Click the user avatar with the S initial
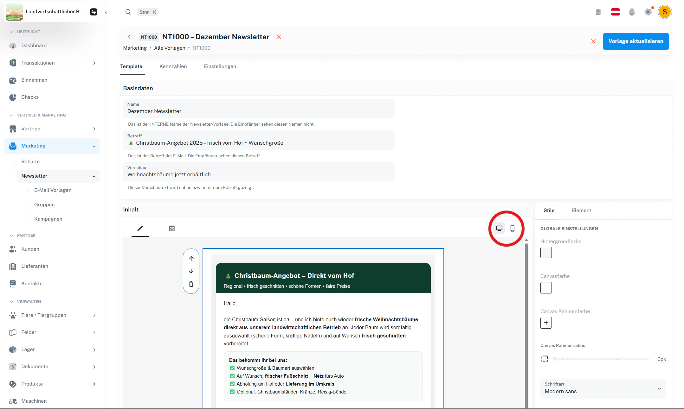 665,12
